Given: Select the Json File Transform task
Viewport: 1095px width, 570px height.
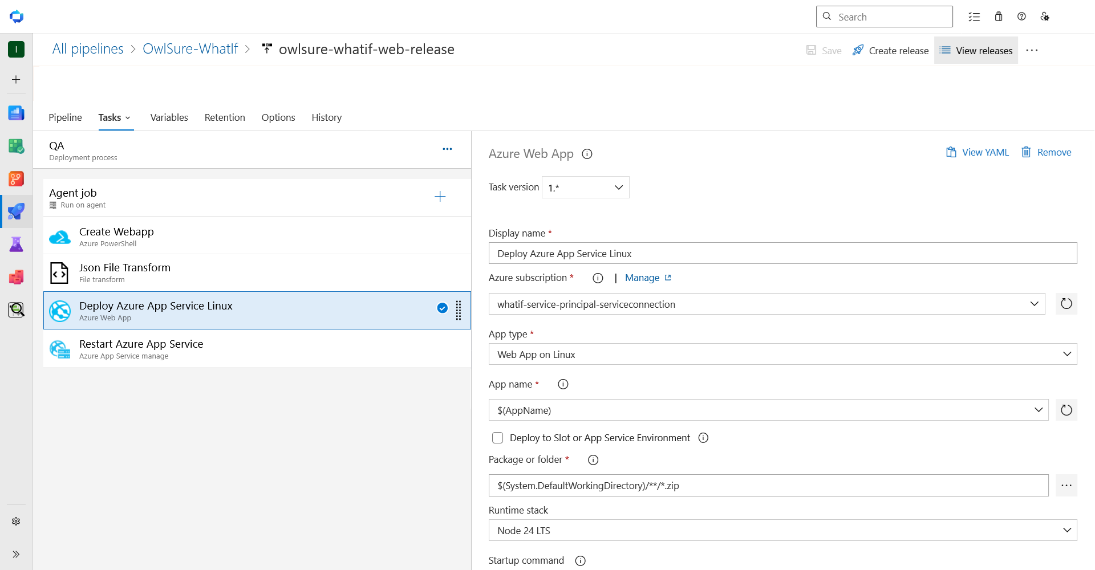Looking at the screenshot, I should 257,272.
